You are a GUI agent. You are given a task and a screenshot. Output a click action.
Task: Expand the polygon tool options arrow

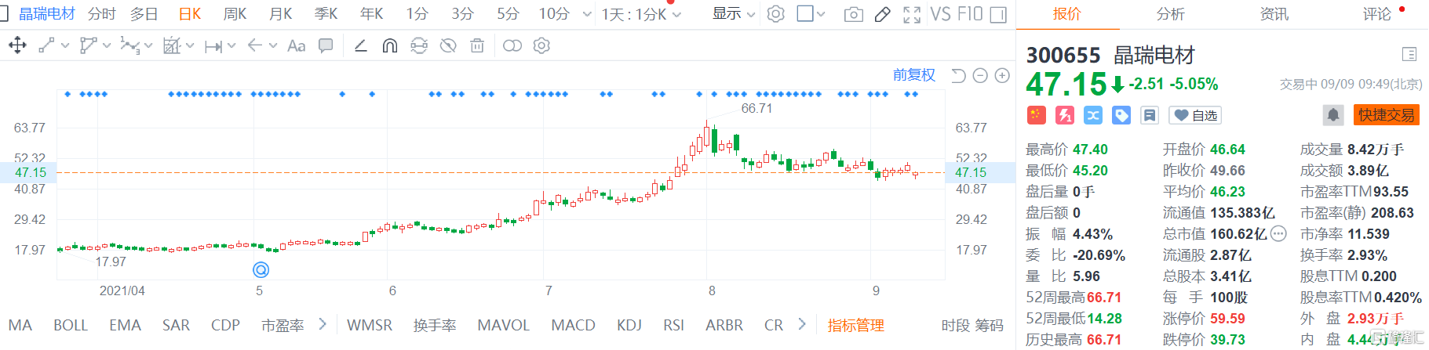(106, 46)
